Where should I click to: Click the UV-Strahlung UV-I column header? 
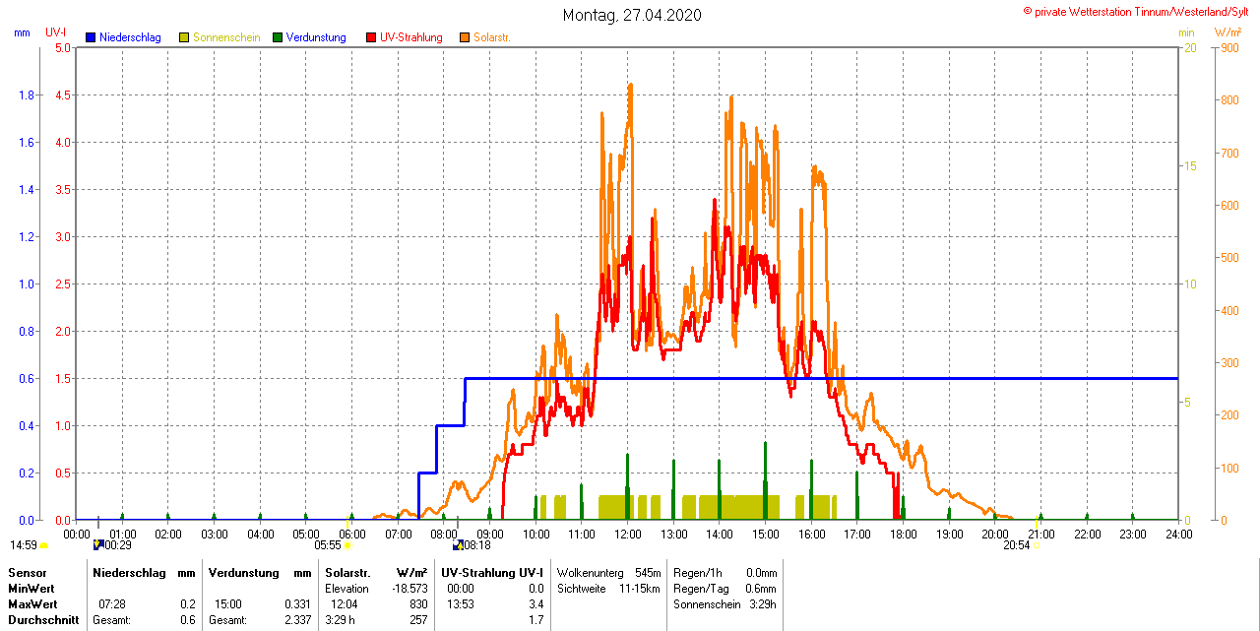pos(491,572)
